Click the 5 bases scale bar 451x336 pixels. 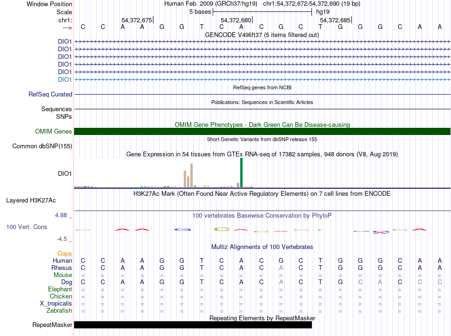tap(263, 12)
